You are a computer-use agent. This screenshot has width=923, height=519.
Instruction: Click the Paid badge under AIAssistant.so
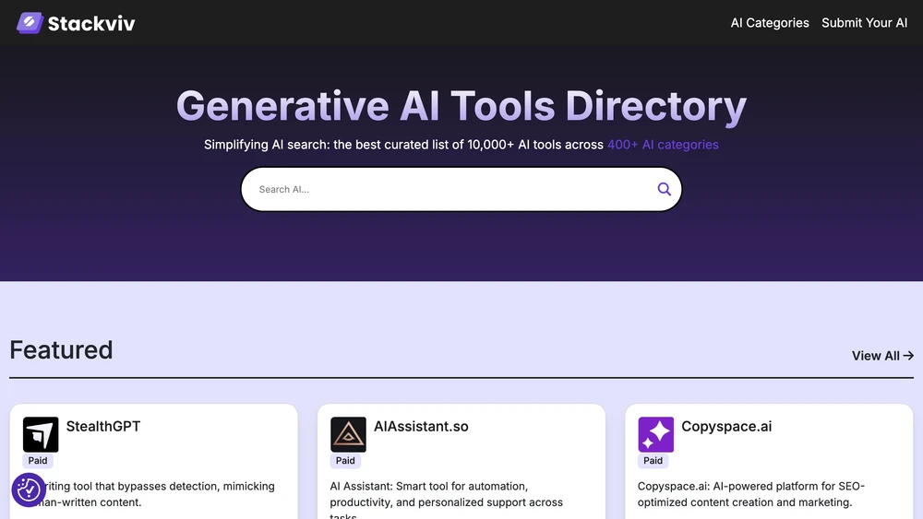click(x=345, y=461)
